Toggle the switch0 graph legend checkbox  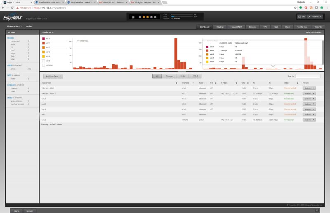[43, 65]
